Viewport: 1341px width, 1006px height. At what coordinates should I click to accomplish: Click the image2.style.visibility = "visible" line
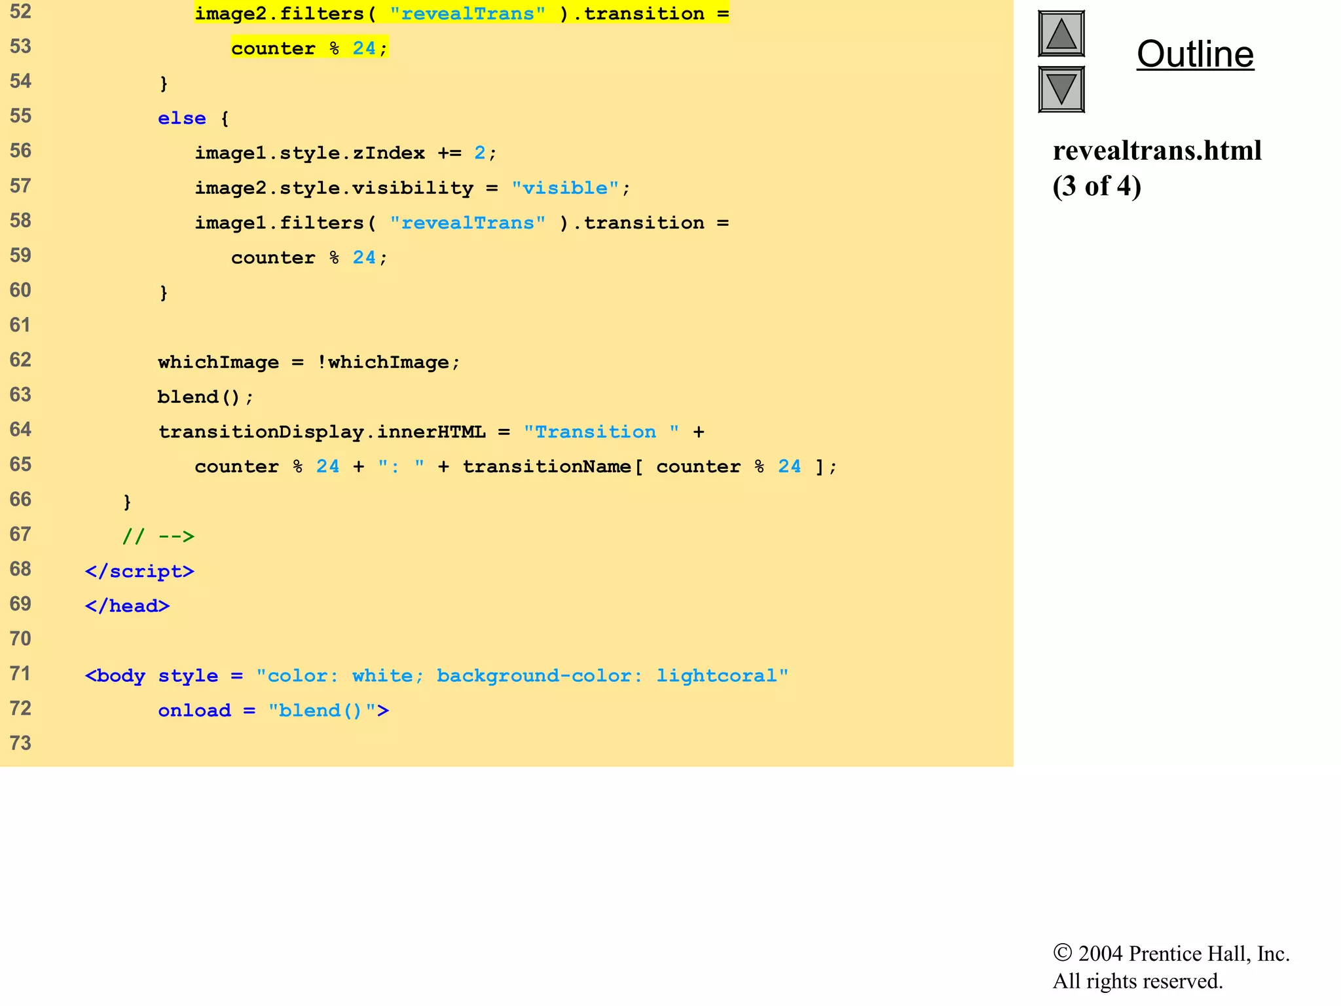point(413,188)
